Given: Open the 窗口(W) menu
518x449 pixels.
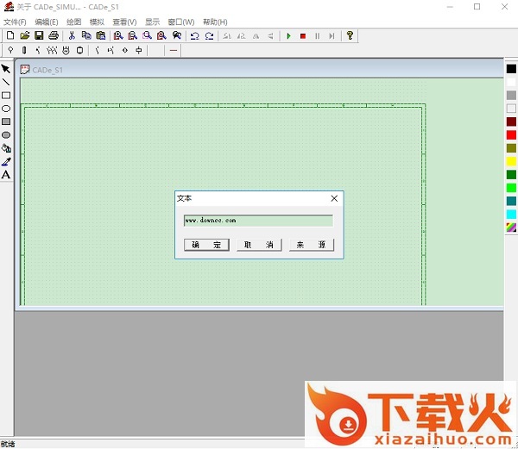Looking at the screenshot, I should (181, 22).
